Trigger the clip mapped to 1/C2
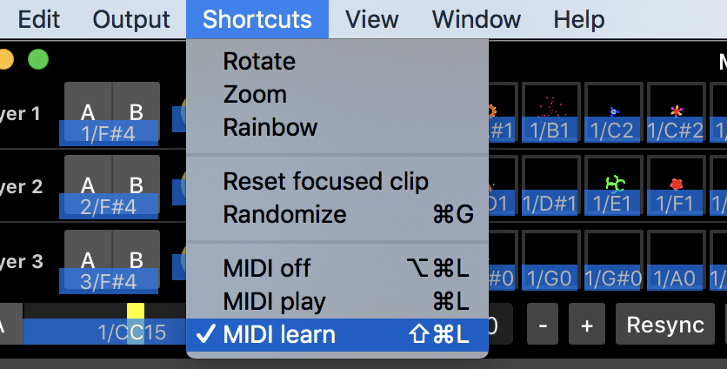The width and height of the screenshot is (727, 369). (614, 112)
